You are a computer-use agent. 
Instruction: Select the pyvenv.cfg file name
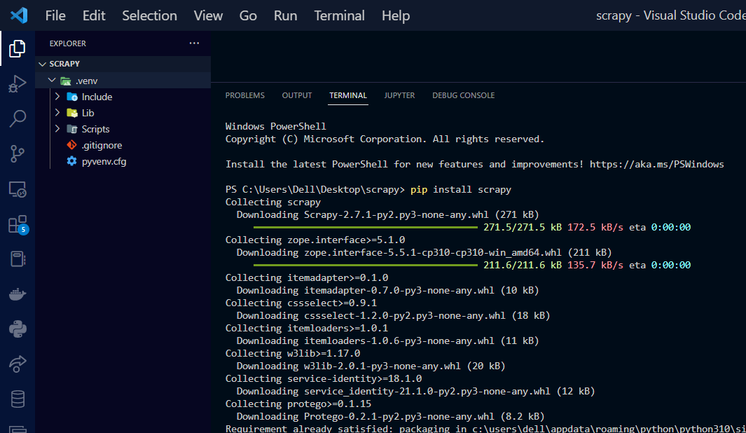point(104,161)
